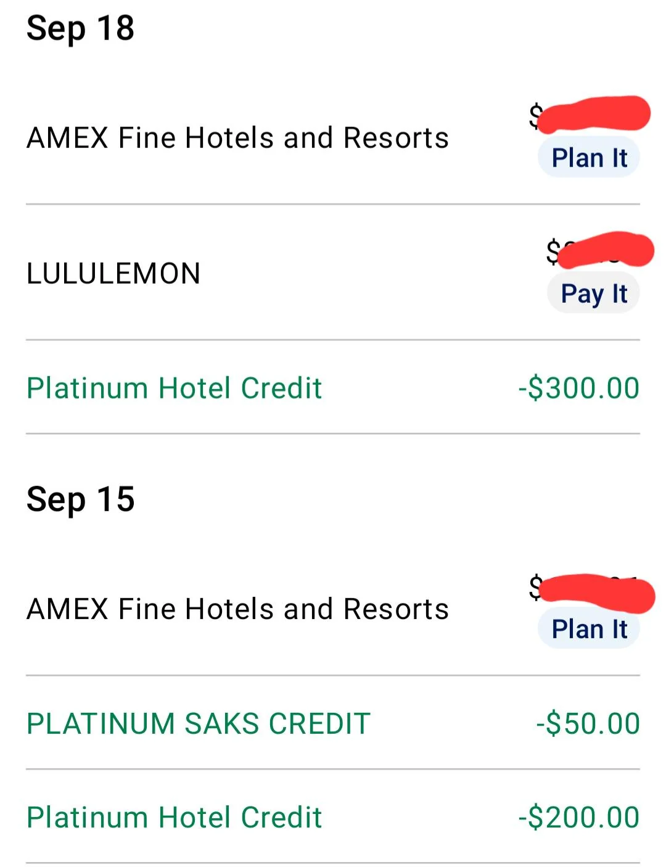Click the divider line below the LULULEMON row

(x=333, y=340)
